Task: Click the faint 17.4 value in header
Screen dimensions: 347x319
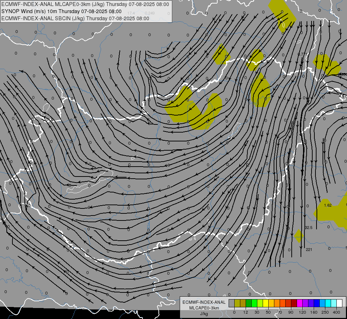Action: point(131,13)
